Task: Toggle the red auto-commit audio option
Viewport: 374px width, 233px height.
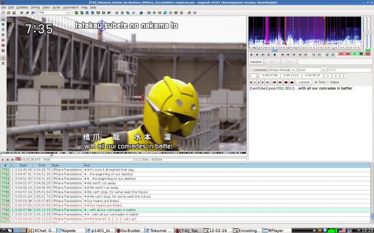Action: pos(341,54)
